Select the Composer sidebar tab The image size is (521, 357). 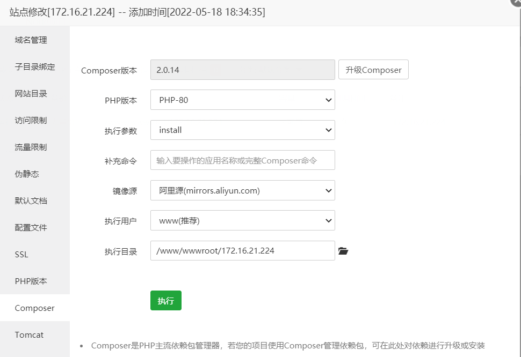pyautogui.click(x=35, y=308)
